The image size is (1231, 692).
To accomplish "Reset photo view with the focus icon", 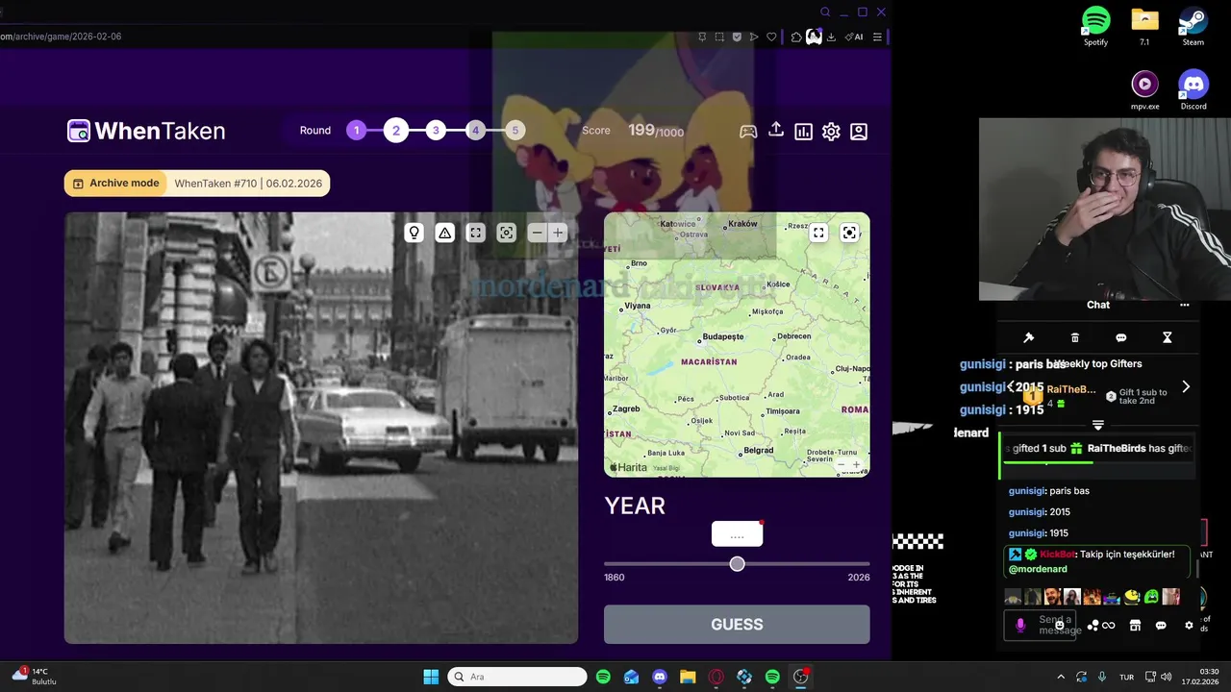I will (x=507, y=233).
